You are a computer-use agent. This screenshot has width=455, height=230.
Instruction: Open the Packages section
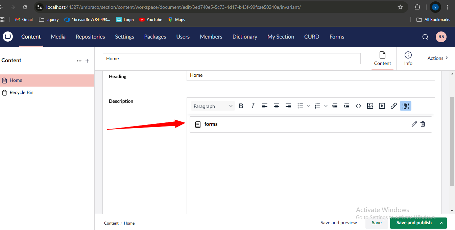155,37
